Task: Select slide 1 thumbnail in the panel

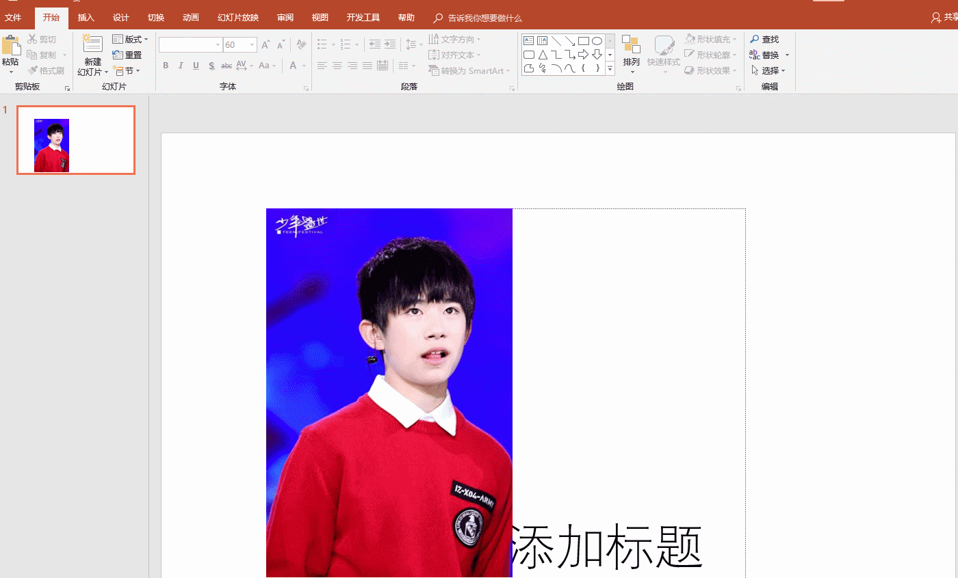Action: click(75, 139)
